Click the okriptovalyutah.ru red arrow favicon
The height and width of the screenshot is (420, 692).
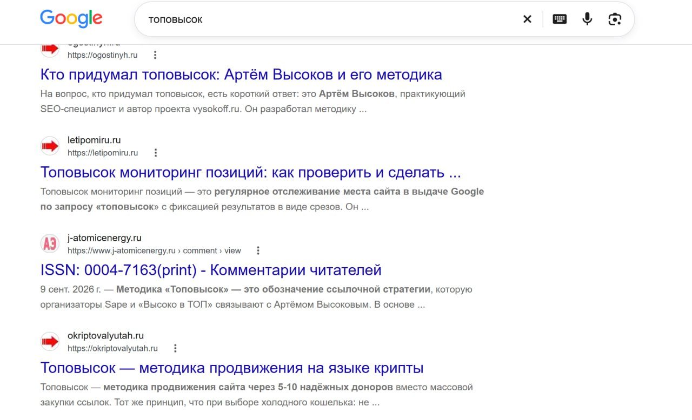point(50,341)
